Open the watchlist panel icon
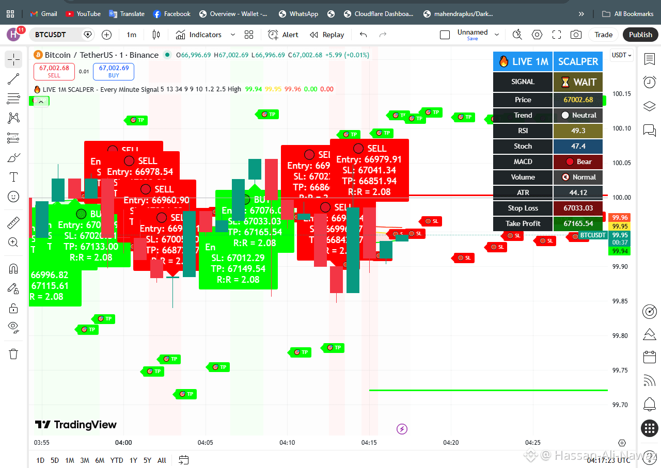The width and height of the screenshot is (661, 468). point(649,59)
